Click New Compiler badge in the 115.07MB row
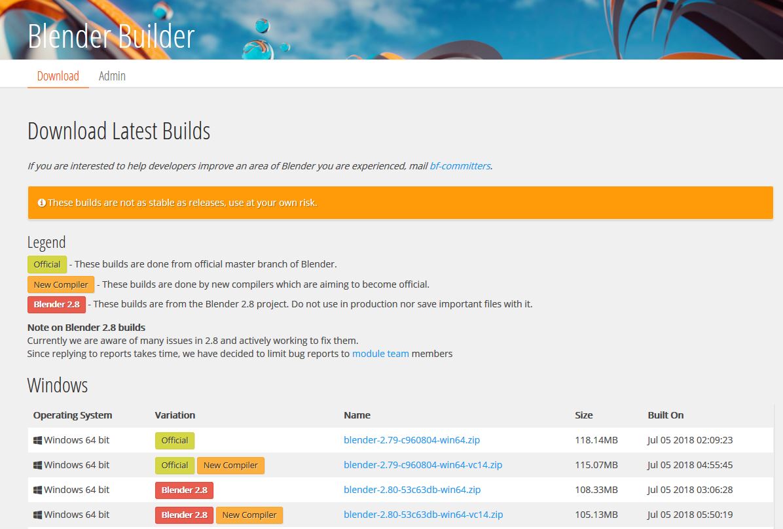The image size is (783, 529). pyautogui.click(x=230, y=465)
